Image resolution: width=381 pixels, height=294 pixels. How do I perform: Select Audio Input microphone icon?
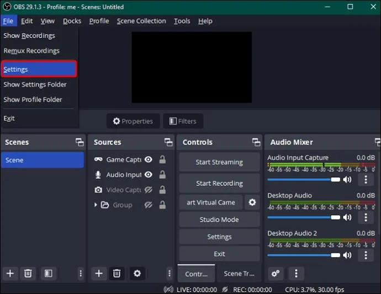pyautogui.click(x=98, y=174)
